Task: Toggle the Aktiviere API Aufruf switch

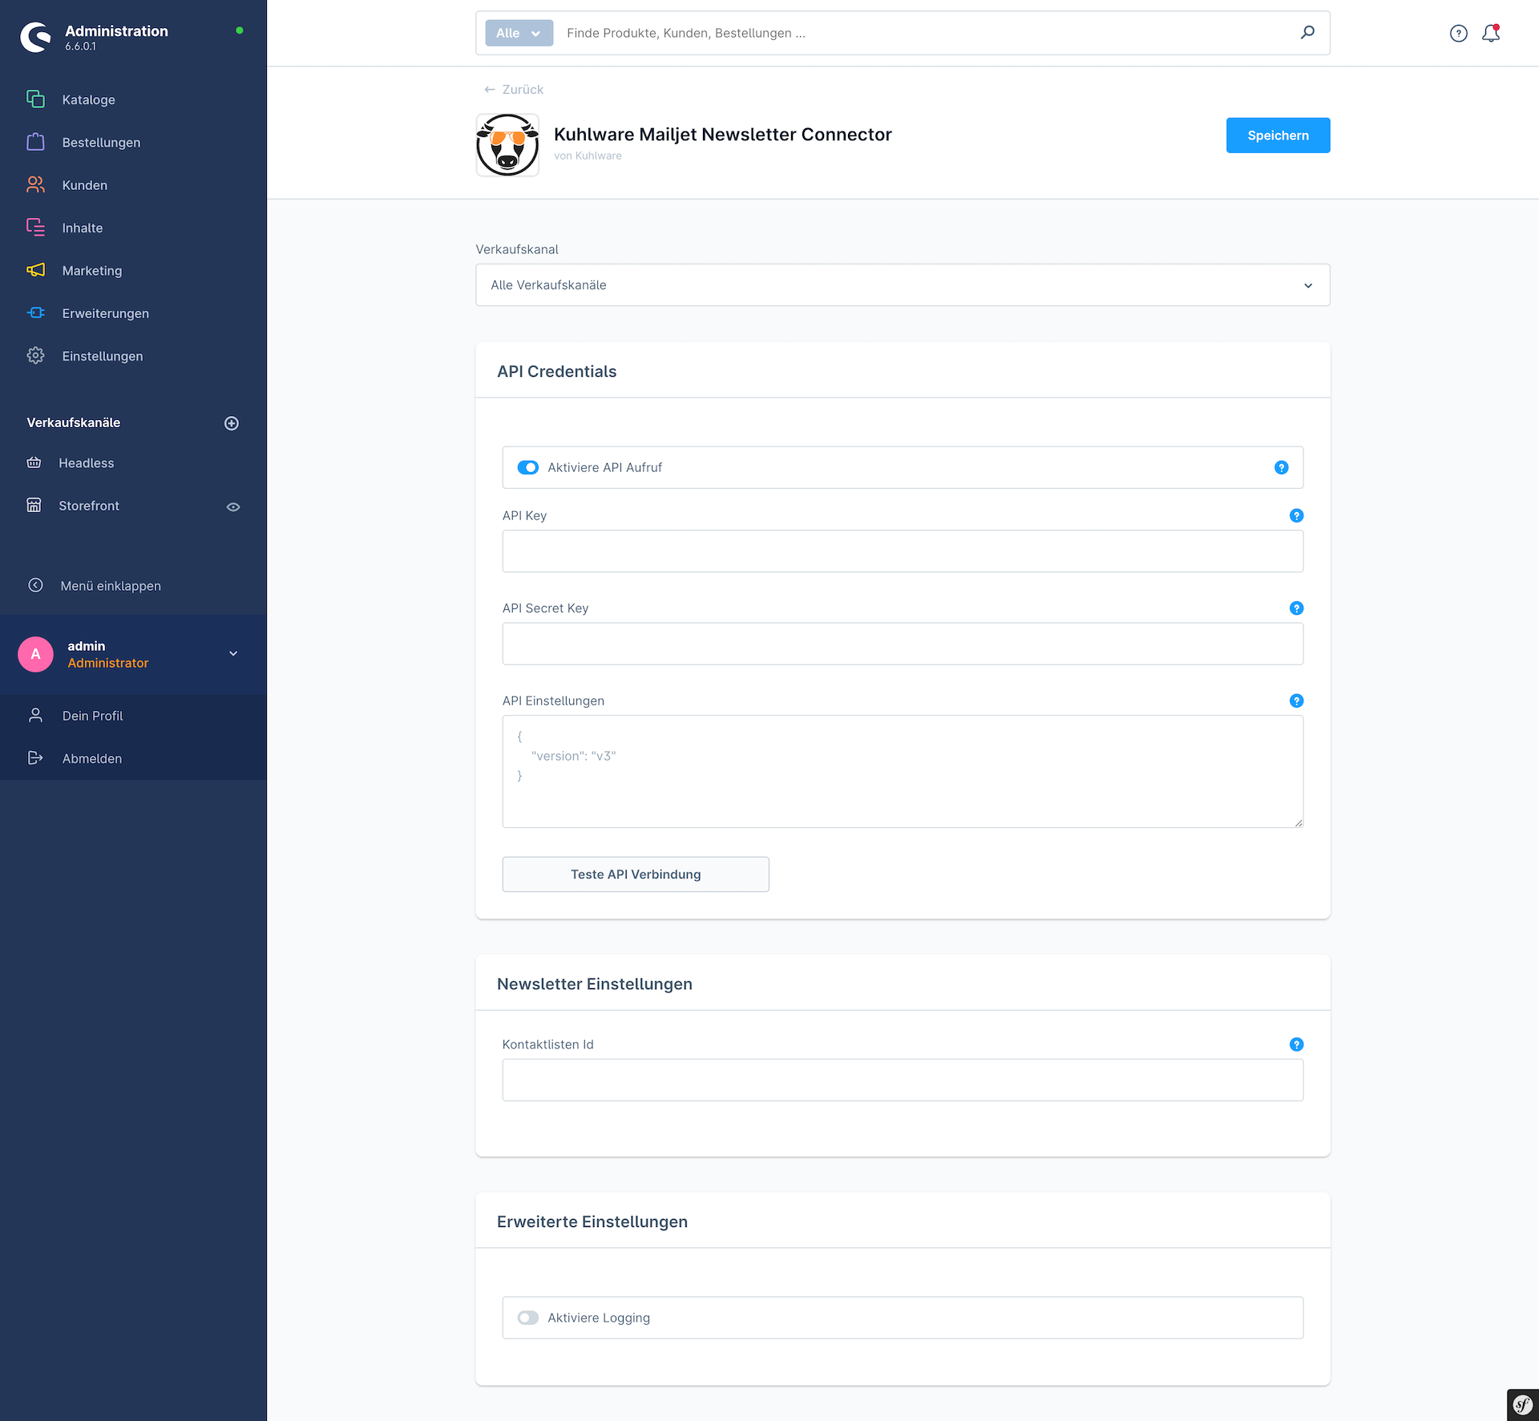Action: 527,467
